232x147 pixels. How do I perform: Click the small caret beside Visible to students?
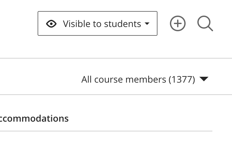pyautogui.click(x=147, y=23)
